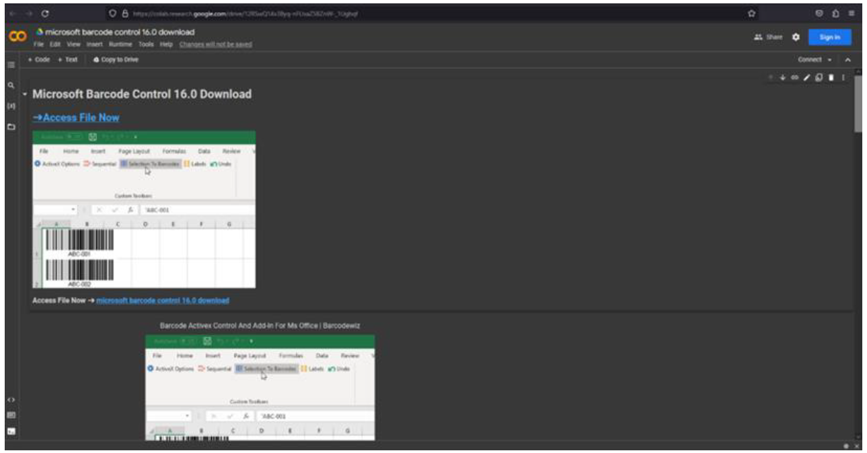Edit the cell with the pencil icon
Viewport: 867px width, 453px height.
click(x=806, y=78)
